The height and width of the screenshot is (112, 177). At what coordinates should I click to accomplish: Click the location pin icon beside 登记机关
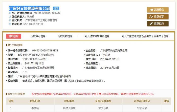pos(10,20)
